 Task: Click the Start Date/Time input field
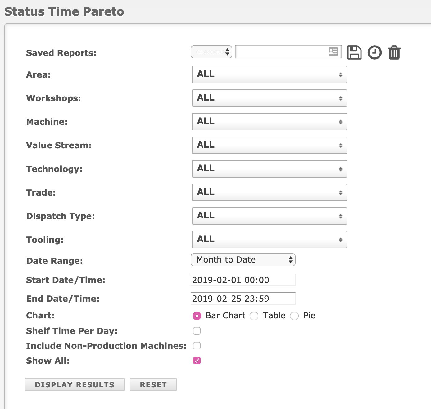coord(243,280)
